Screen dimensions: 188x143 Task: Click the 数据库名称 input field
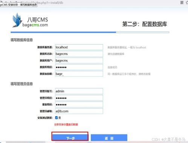[x=79, y=54]
